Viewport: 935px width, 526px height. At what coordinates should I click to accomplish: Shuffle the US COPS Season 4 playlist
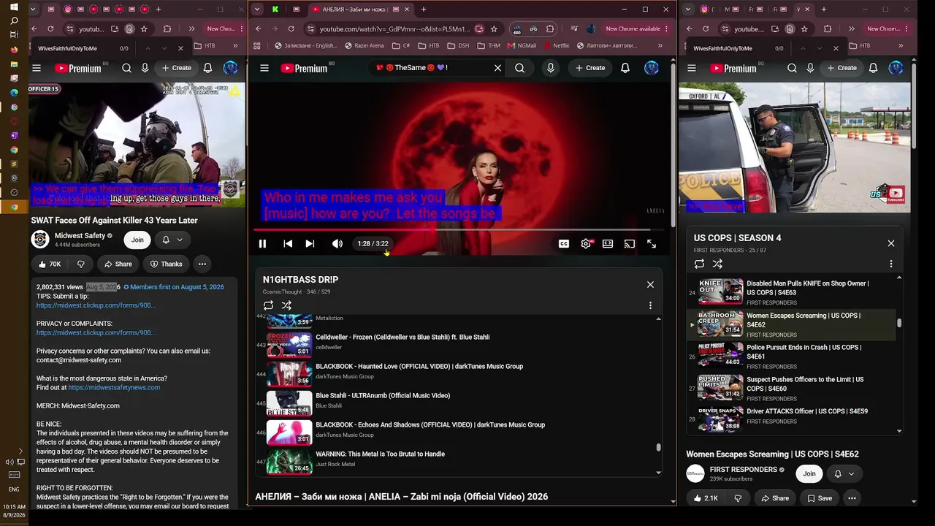click(717, 264)
